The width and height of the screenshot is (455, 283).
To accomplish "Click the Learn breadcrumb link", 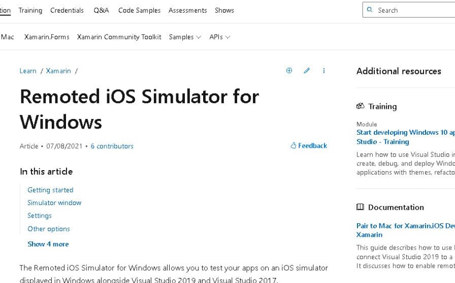I will pos(28,71).
